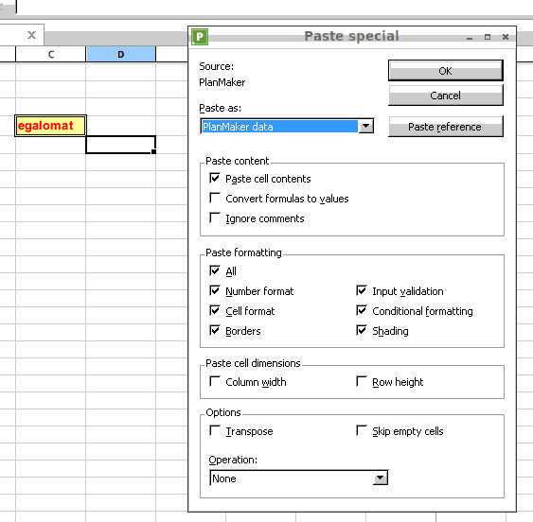Toggle Skip empty cells checkbox

(362, 430)
